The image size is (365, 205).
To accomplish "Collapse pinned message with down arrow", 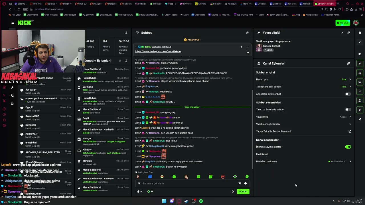I will click(x=248, y=52).
